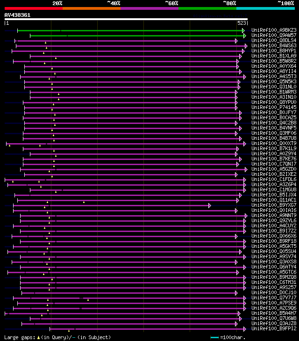
Task: Click the arrowhead ending UniRef100_A9BKZ3 alignment
Action: pos(243,31)
